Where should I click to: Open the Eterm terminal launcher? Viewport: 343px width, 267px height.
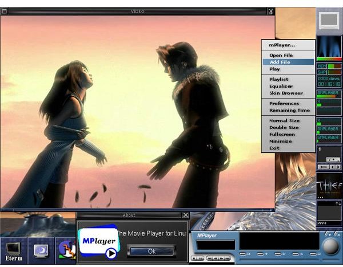coord(14,251)
